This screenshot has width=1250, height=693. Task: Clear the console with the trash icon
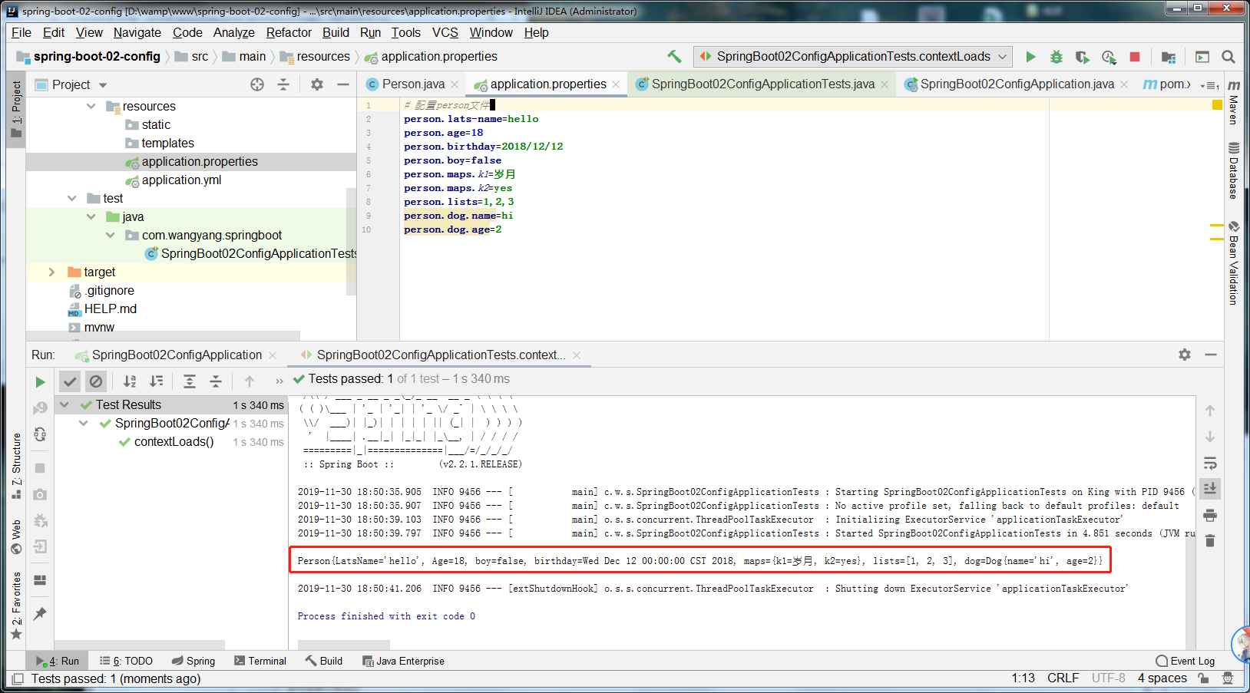(x=1210, y=541)
